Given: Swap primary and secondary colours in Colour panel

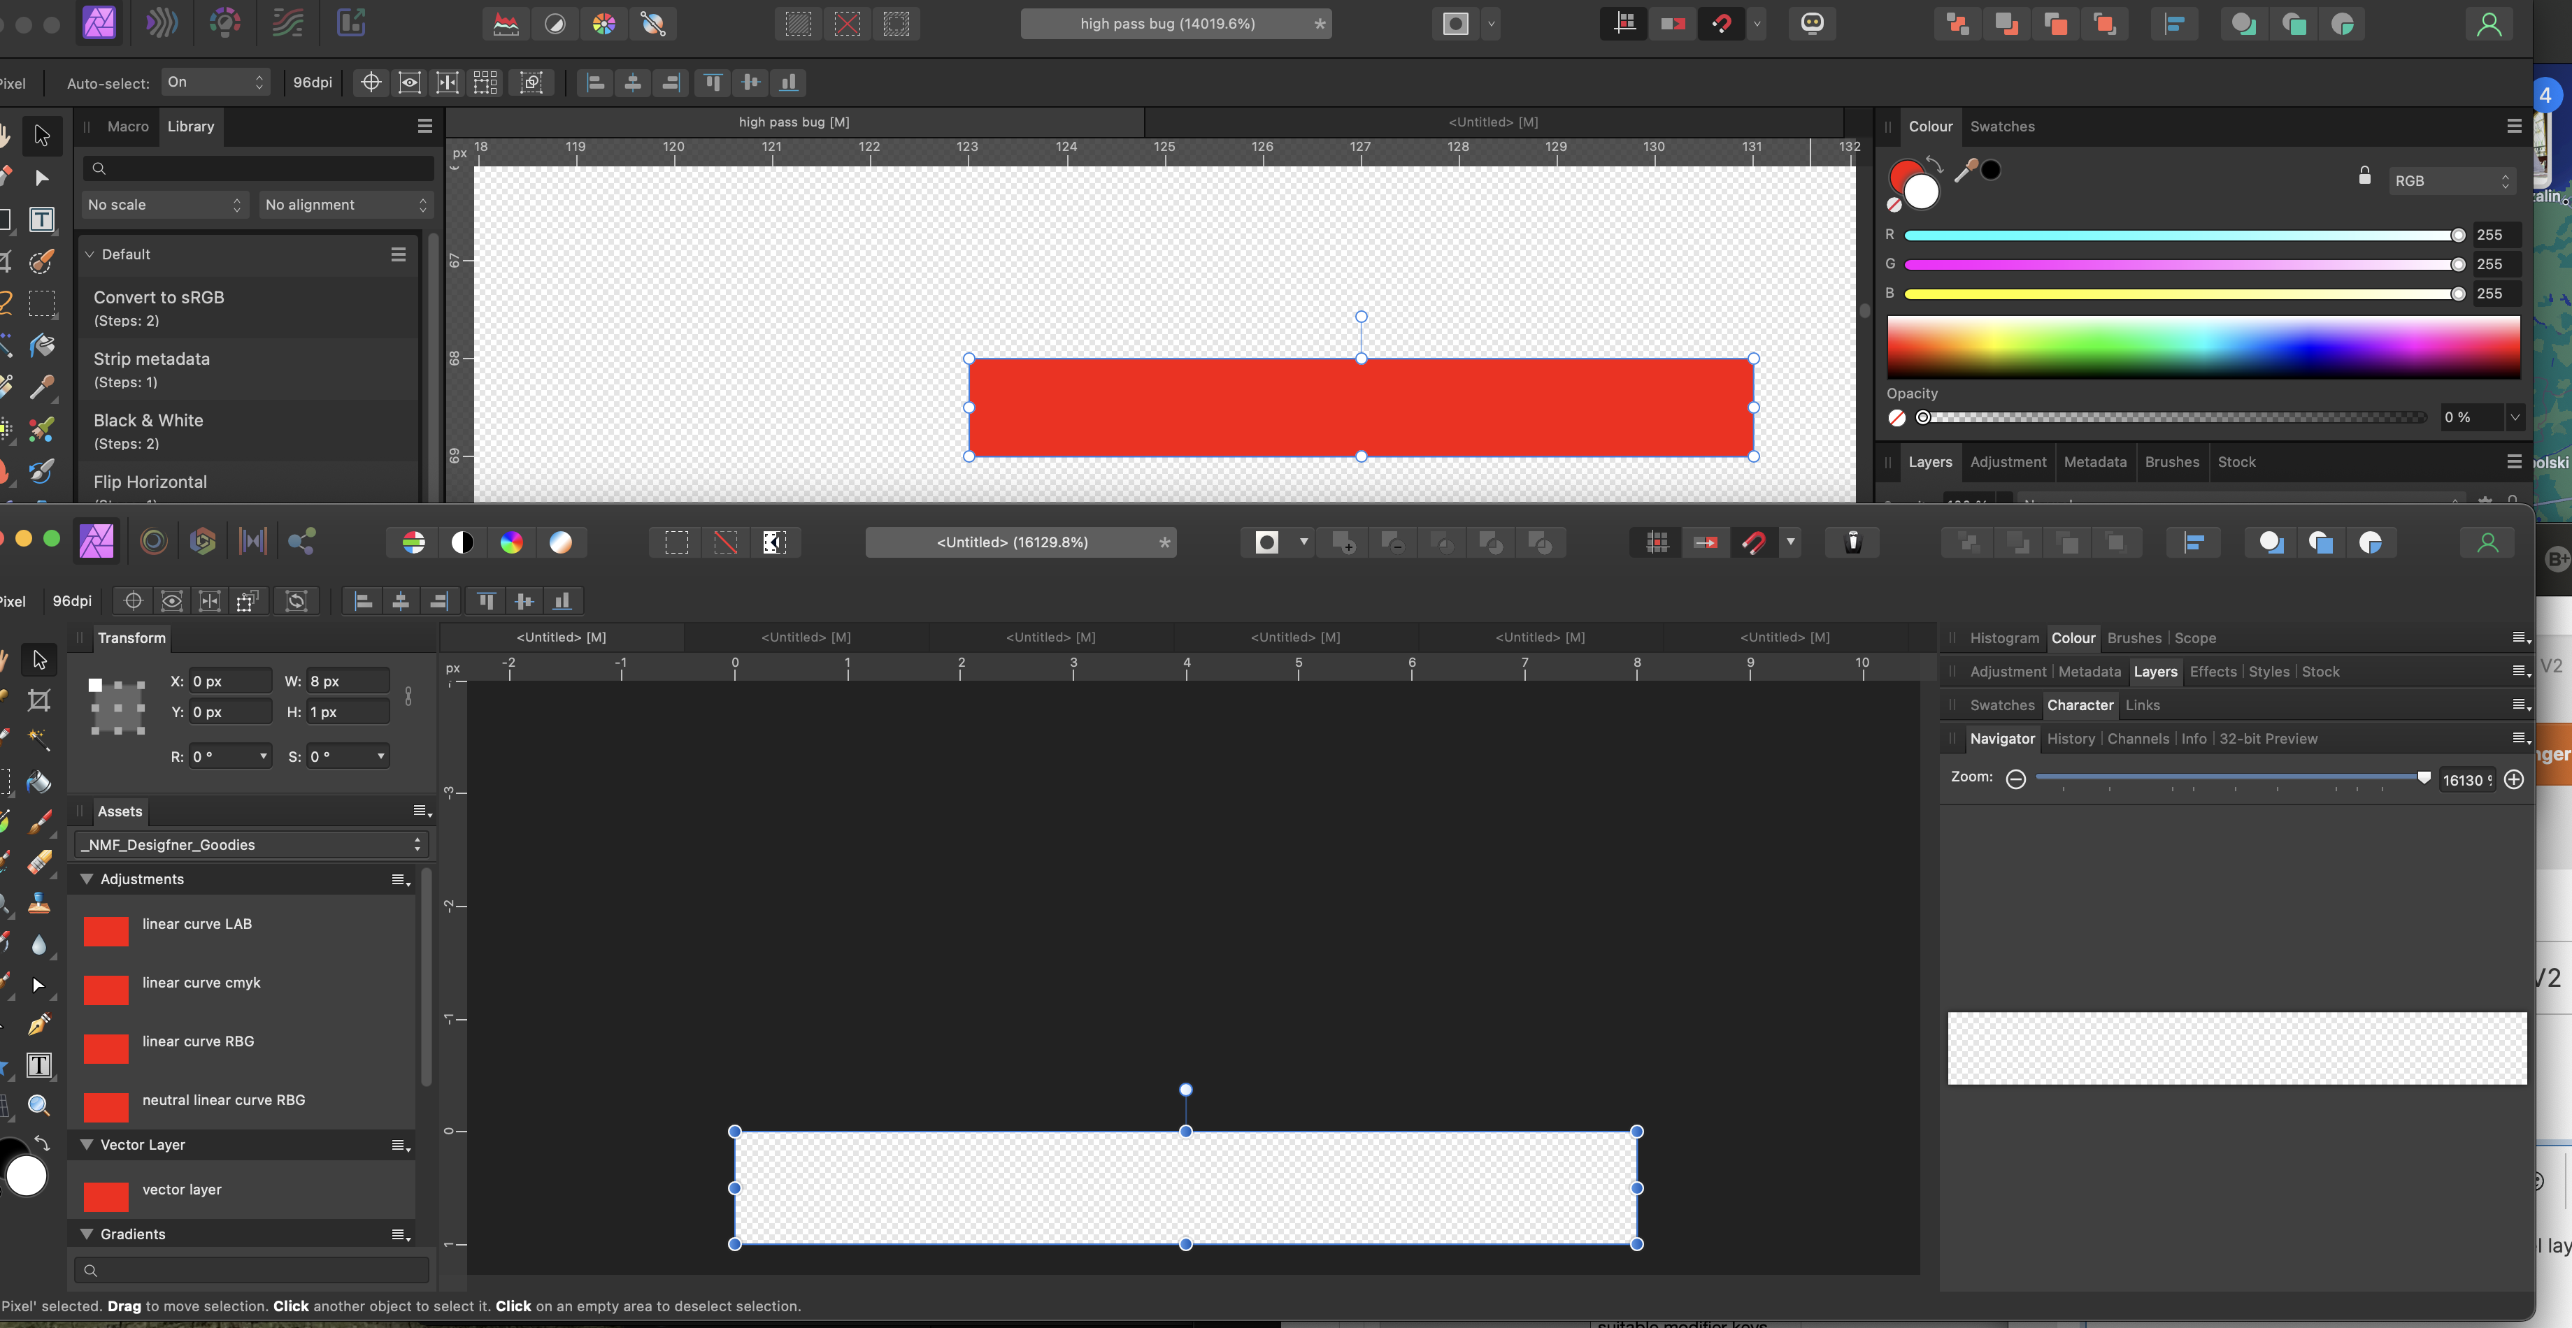Looking at the screenshot, I should pyautogui.click(x=1934, y=164).
